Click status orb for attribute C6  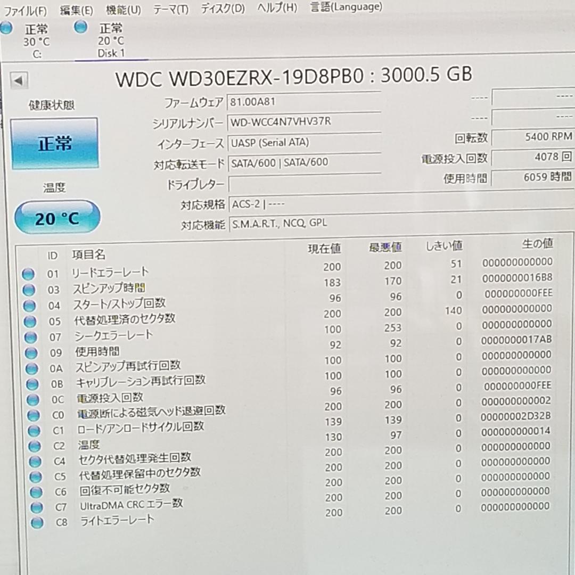(36, 492)
